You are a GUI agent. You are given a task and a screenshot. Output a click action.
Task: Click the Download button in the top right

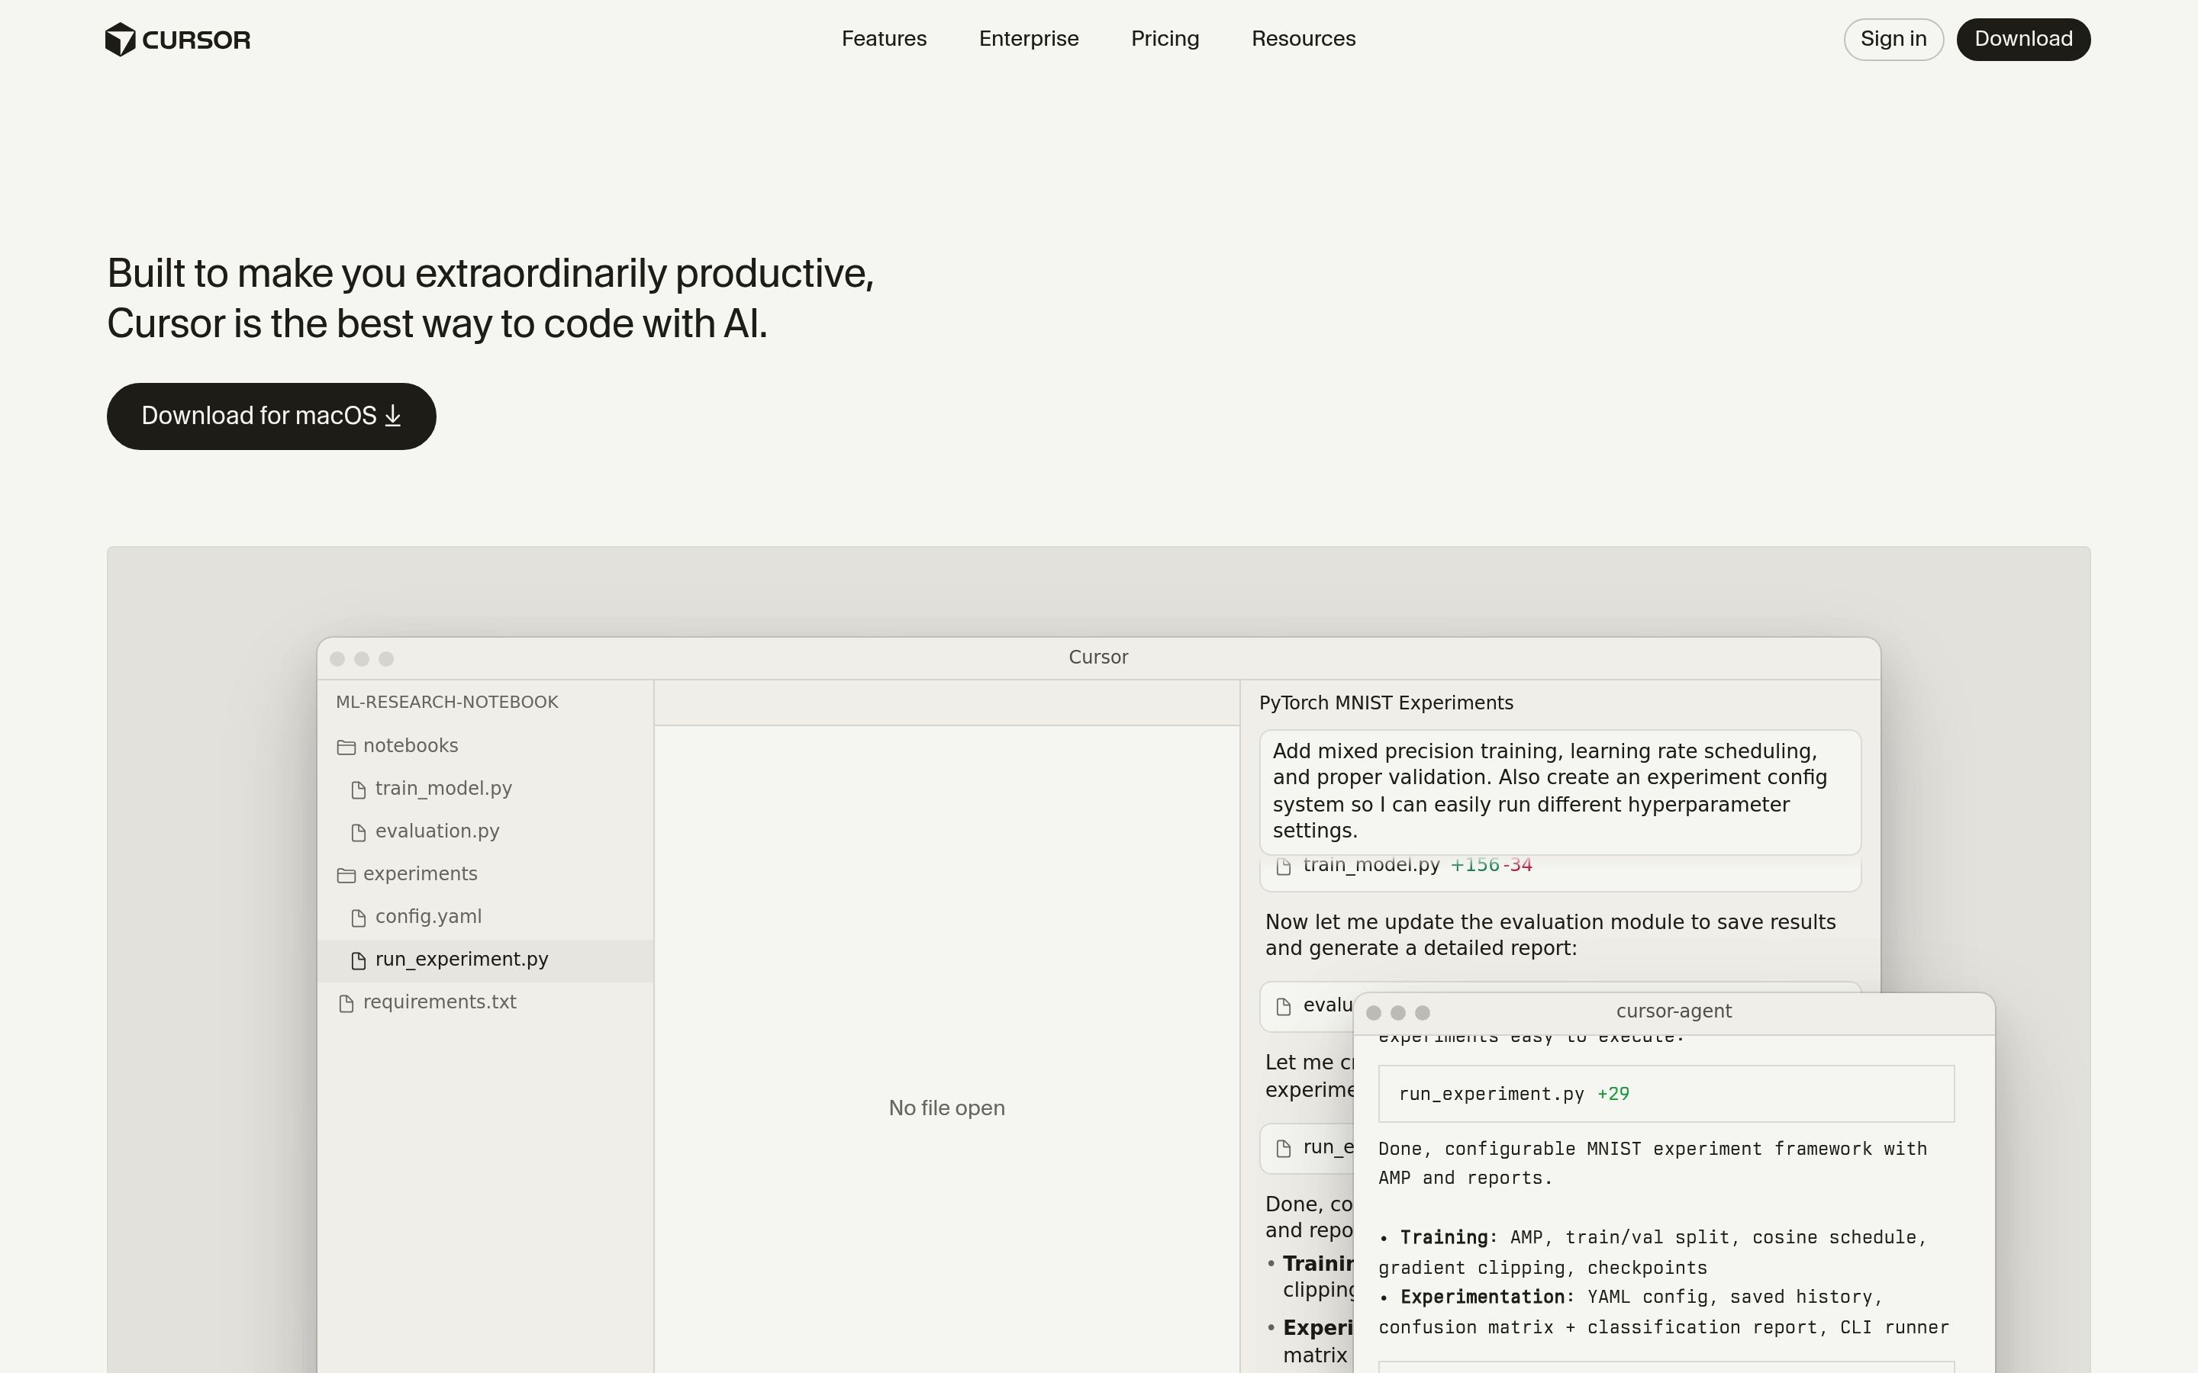point(2024,39)
